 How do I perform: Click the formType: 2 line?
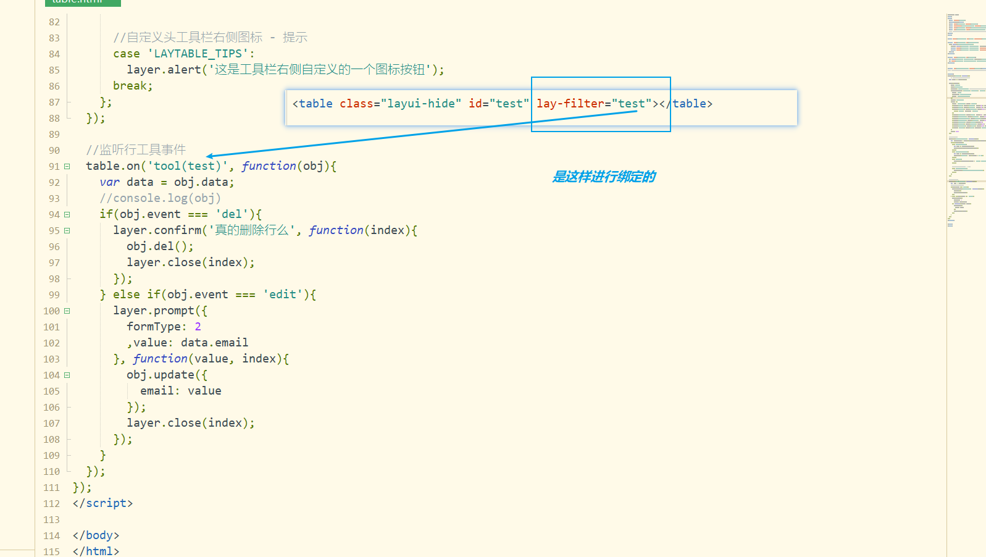tap(164, 327)
